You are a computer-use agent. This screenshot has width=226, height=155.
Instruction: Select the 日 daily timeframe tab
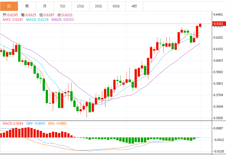[x=9, y=6]
